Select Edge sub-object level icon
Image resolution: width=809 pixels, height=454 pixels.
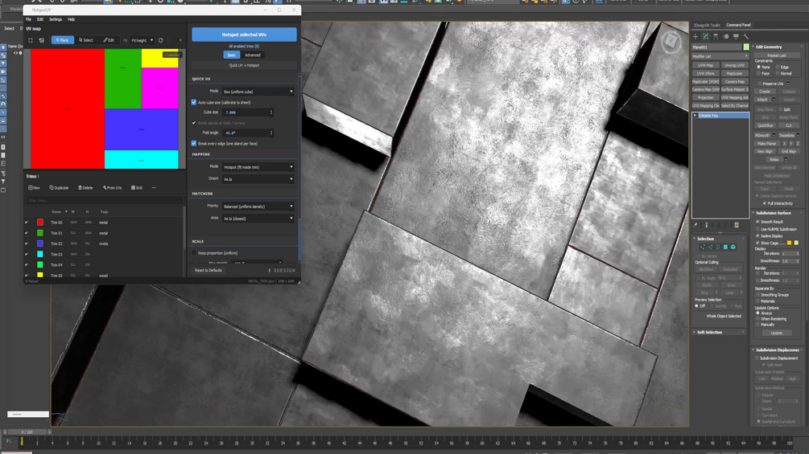pos(711,247)
